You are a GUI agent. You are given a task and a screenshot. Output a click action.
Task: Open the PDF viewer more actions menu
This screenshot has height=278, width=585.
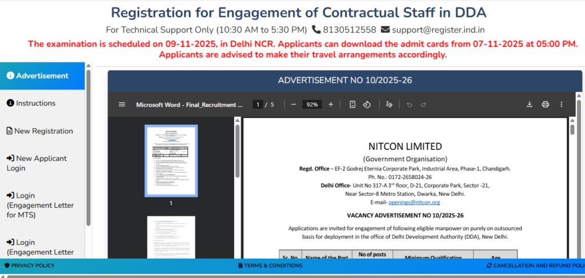[x=562, y=105]
